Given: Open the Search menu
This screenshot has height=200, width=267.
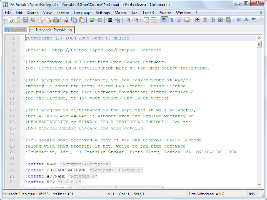Looking at the screenshot, I should point(33,12).
